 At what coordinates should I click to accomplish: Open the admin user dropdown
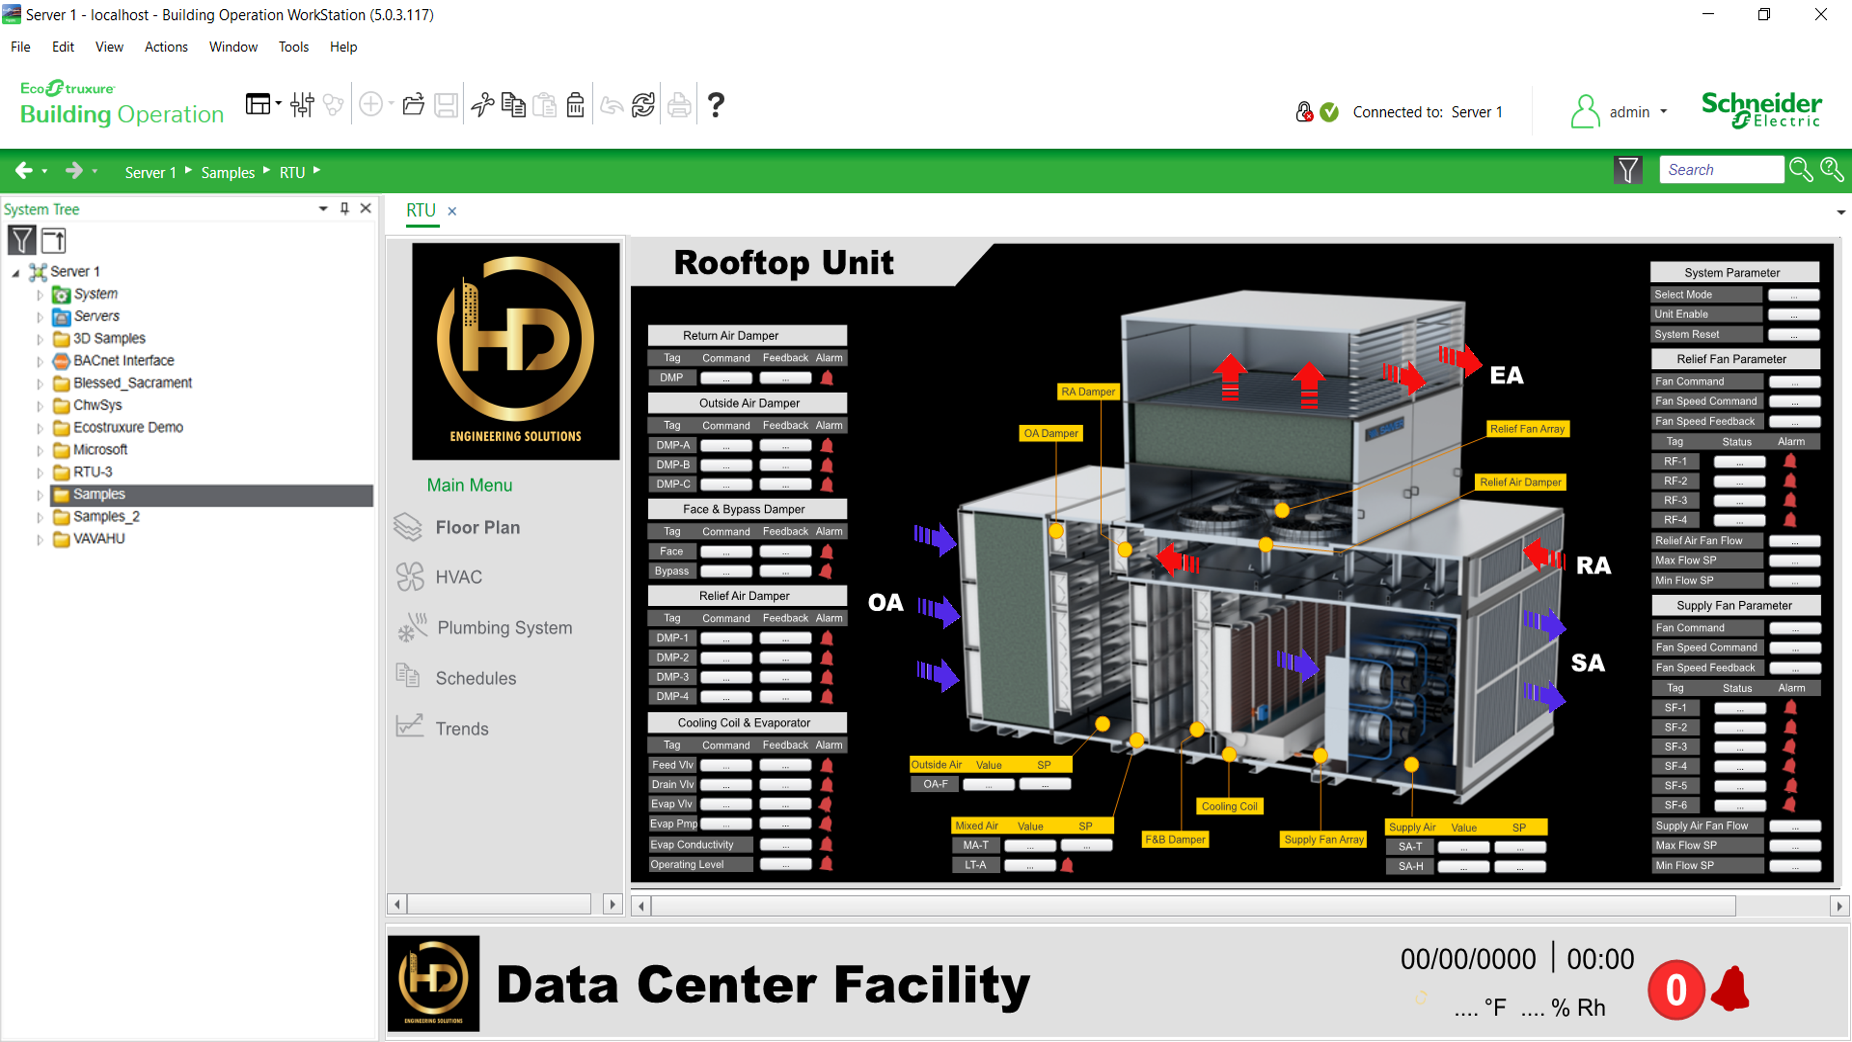coord(1663,112)
